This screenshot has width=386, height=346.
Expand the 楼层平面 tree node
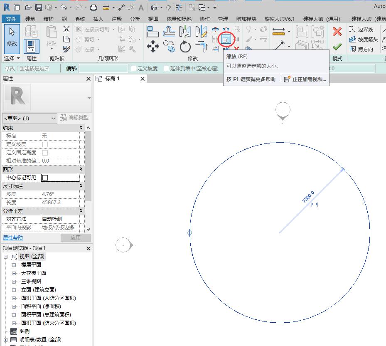(x=14, y=265)
